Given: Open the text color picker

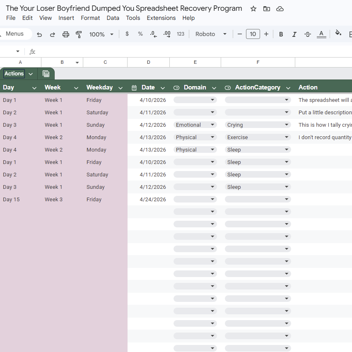Looking at the screenshot, I should tap(321, 34).
